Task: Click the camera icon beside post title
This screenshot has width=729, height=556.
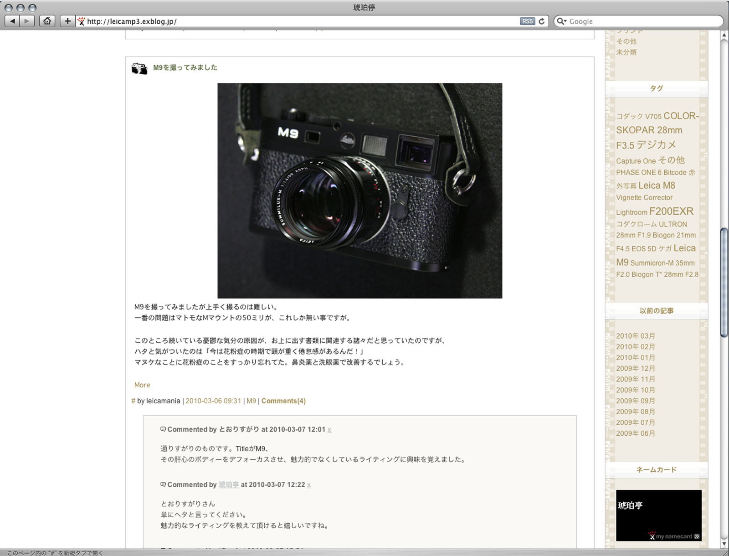Action: pyautogui.click(x=139, y=68)
